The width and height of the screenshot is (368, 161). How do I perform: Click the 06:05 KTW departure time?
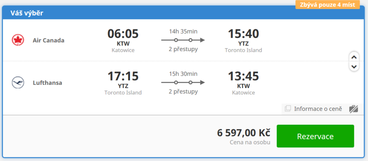click(123, 34)
